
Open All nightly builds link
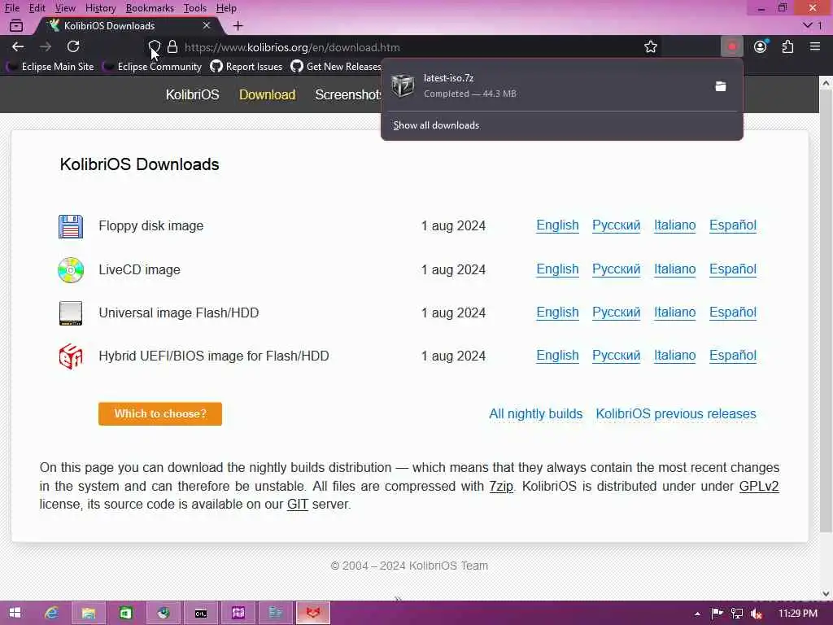[535, 414]
